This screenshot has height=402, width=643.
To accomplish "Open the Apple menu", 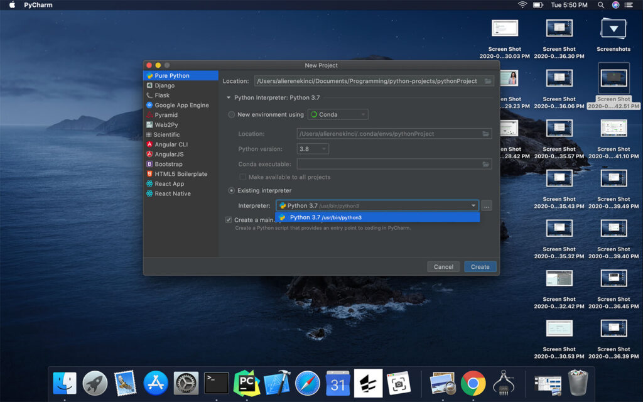I will 13,5.
